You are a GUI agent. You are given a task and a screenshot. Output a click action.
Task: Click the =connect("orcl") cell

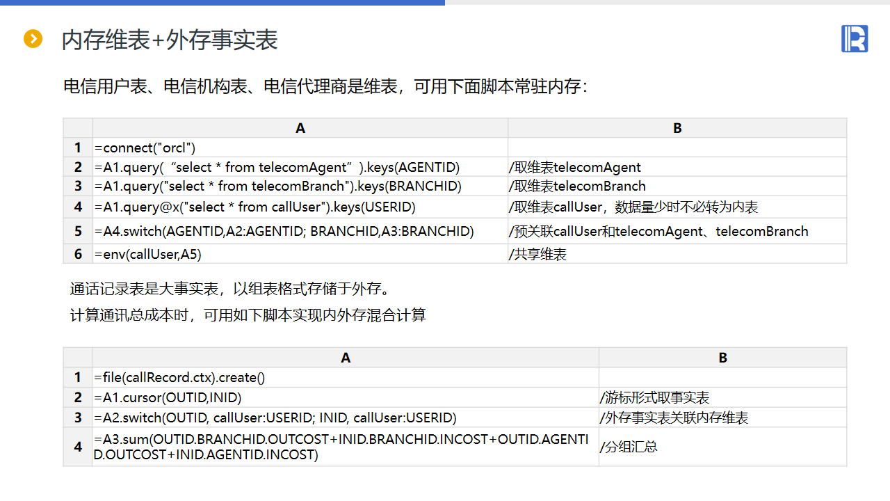[x=300, y=148]
